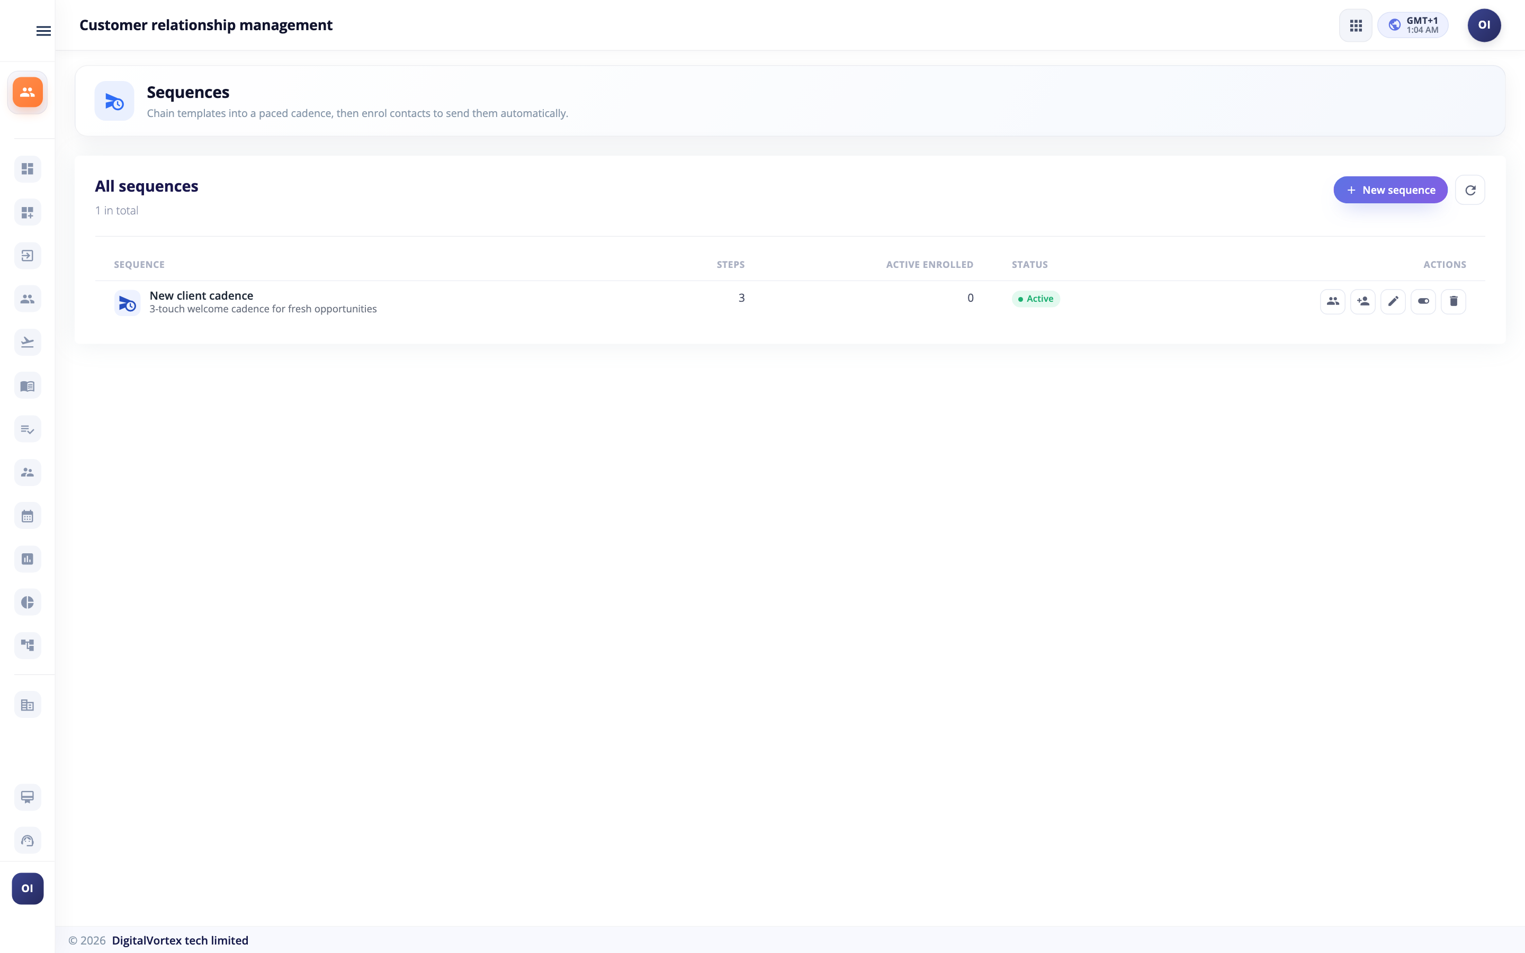Open the certificate display icon in sidebar
The width and height of the screenshot is (1525, 953).
(27, 797)
